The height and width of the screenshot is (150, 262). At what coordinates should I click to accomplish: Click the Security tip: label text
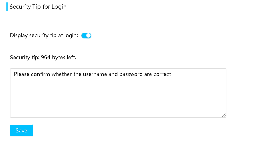(25, 57)
